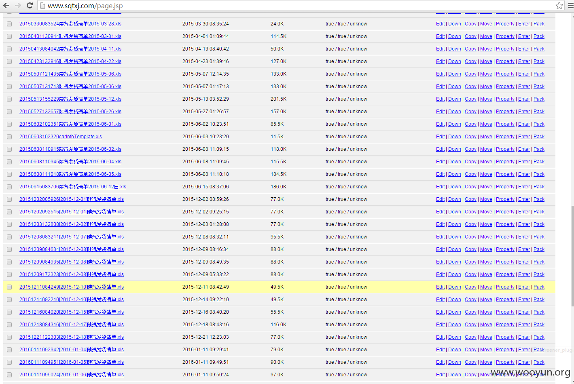Click Down for the 2015-12-14 09:22:10 file

pyautogui.click(x=454, y=300)
